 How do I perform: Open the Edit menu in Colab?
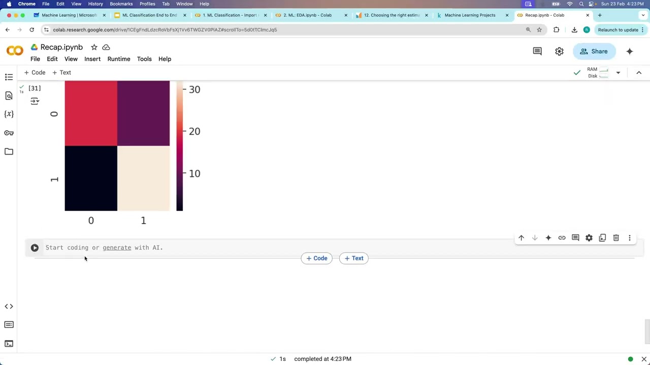tap(52, 59)
